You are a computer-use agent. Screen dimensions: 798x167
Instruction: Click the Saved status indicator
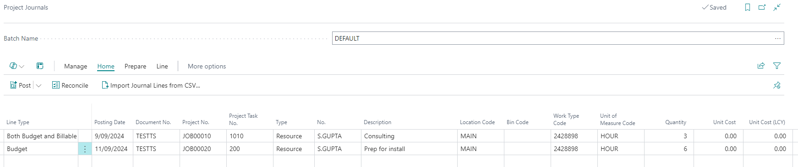714,7
